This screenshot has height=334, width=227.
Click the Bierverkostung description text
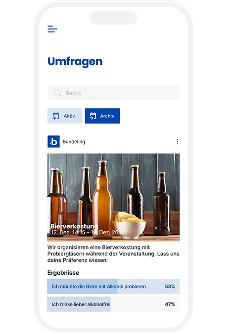tap(113, 253)
